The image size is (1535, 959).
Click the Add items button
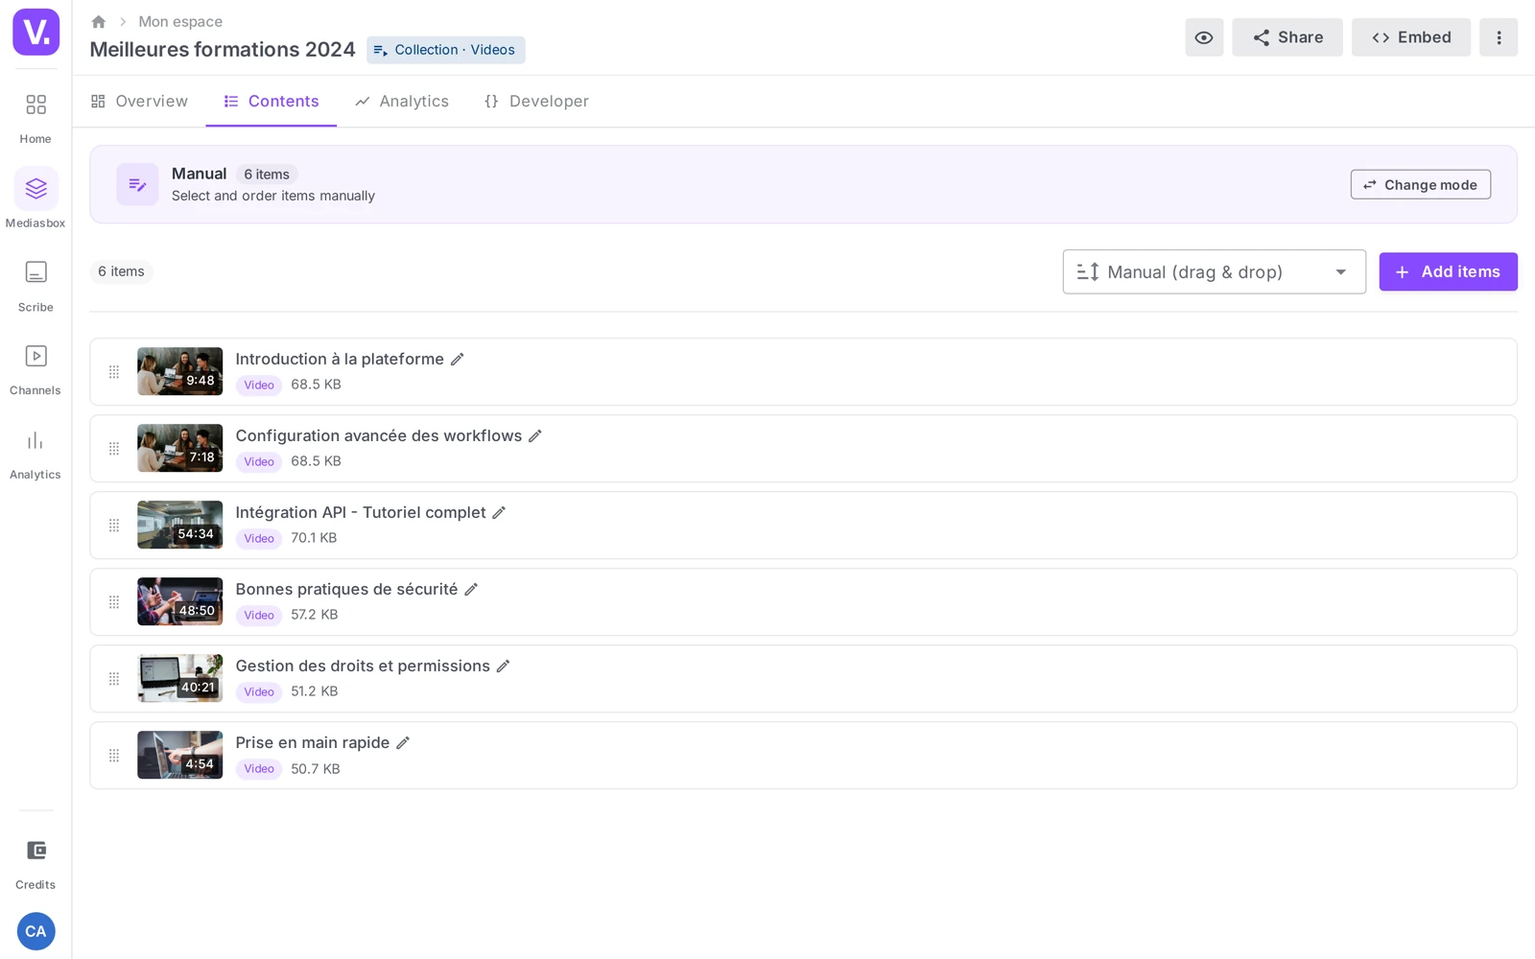[1448, 271]
